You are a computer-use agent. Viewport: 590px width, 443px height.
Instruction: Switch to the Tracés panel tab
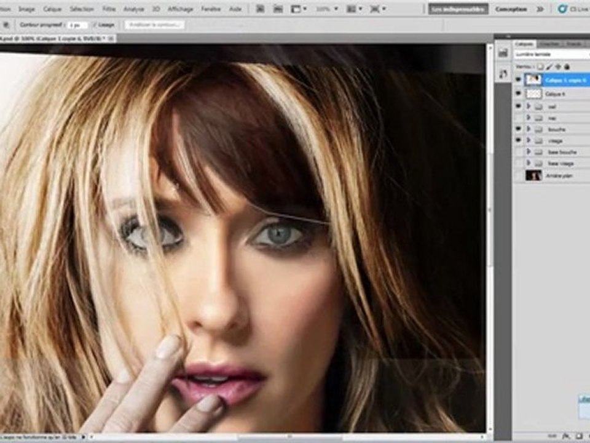pyautogui.click(x=574, y=44)
